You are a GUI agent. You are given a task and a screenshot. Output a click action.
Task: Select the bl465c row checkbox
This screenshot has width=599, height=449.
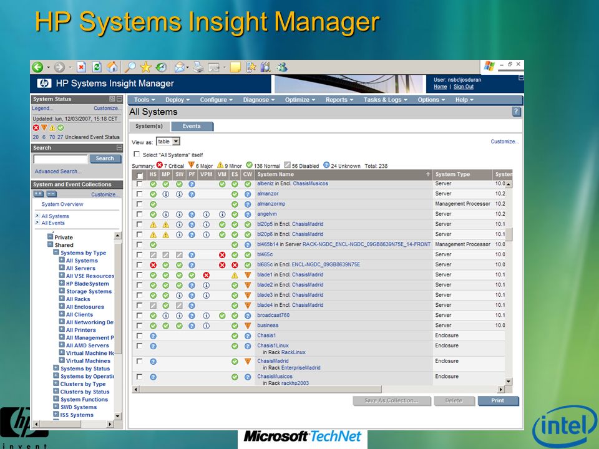tap(139, 254)
